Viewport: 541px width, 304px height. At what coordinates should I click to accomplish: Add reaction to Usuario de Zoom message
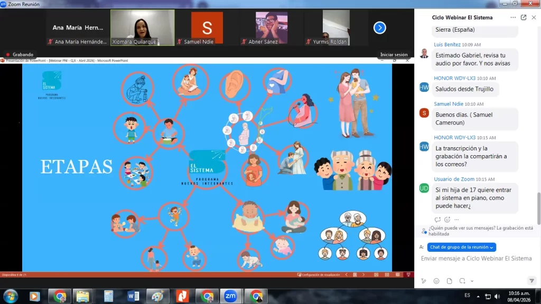(x=447, y=220)
